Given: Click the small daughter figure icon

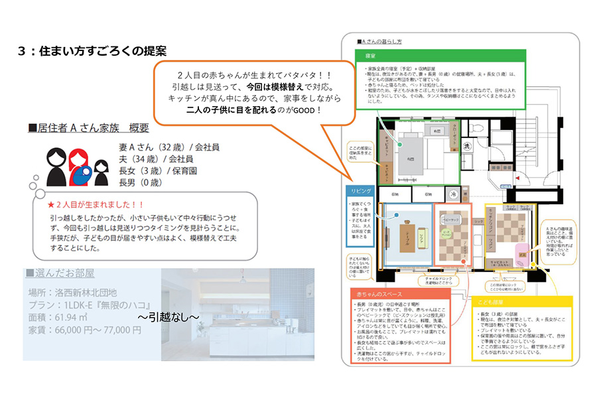Looking at the screenshot, I should coord(101,173).
